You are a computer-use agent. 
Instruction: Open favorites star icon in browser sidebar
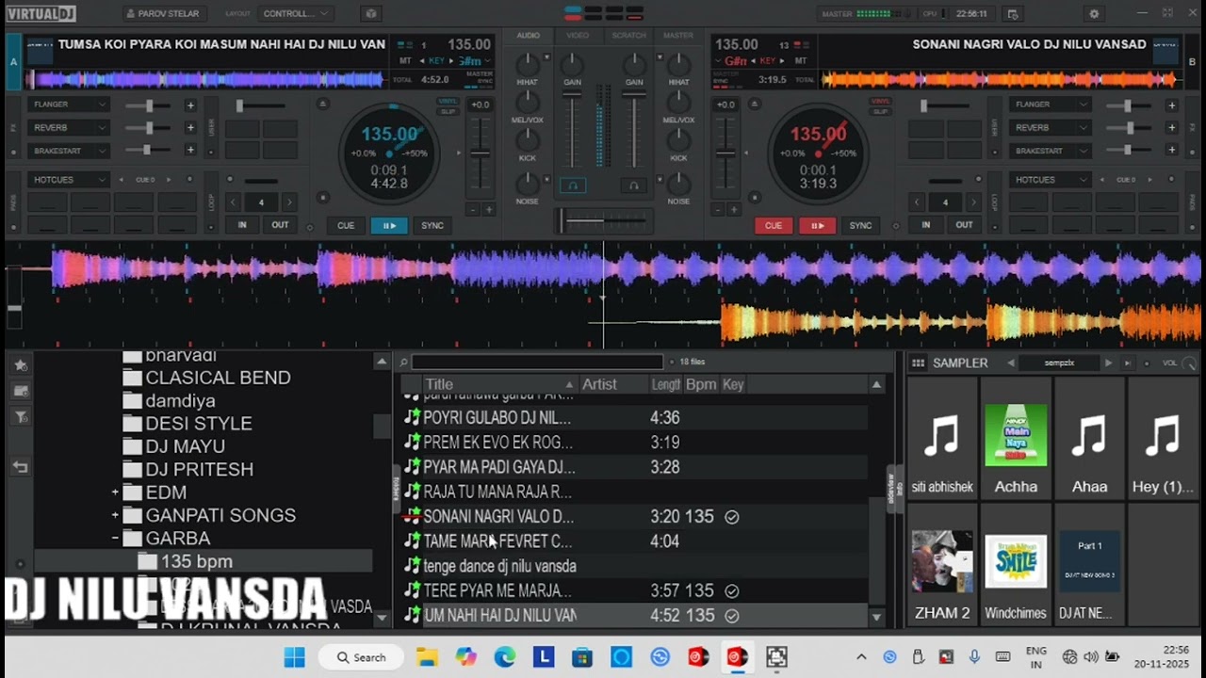coord(20,364)
